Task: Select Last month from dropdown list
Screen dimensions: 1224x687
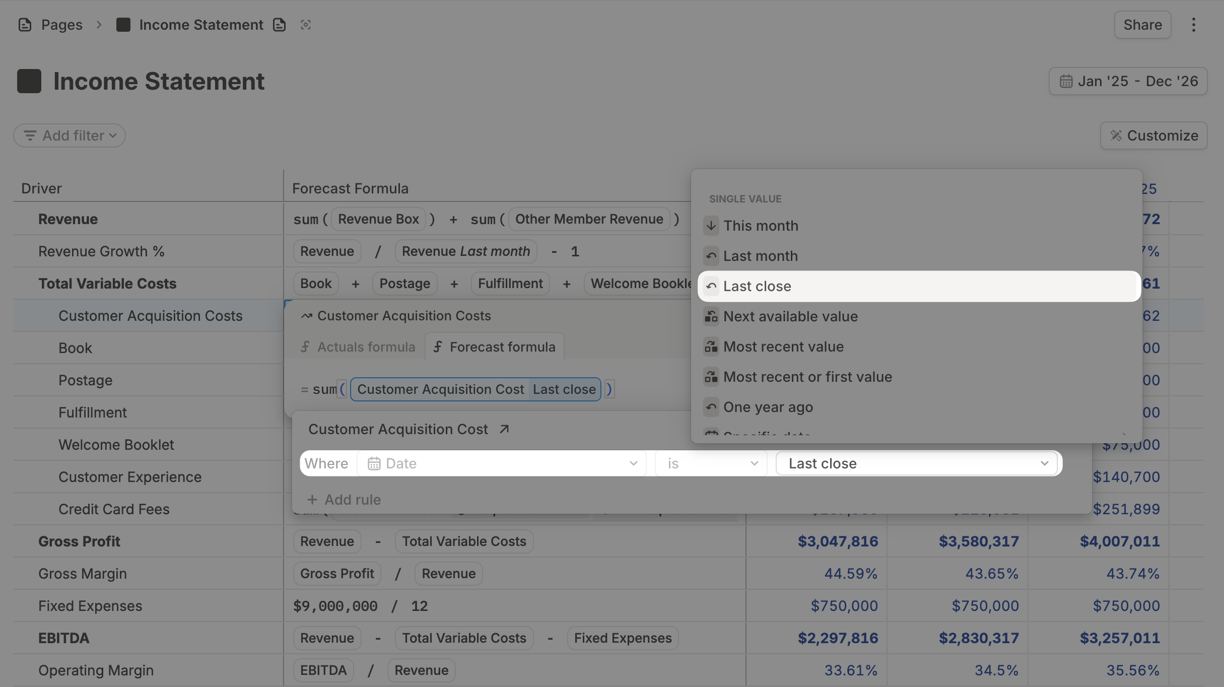Action: [x=760, y=256]
